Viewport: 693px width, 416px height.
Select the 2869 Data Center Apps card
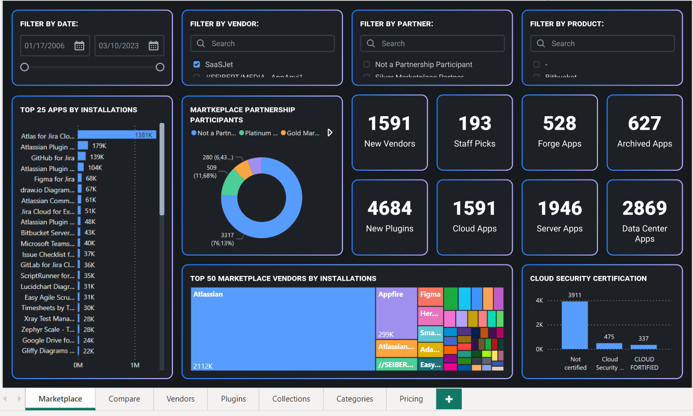tap(645, 217)
